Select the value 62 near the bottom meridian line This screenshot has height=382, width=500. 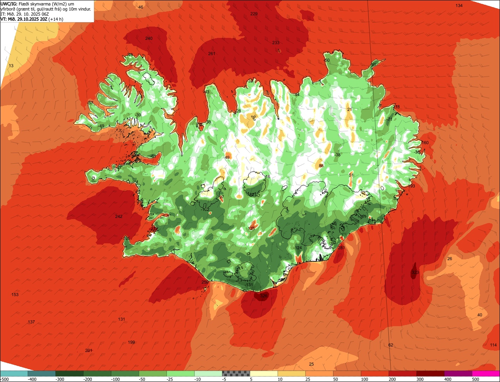click(391, 345)
